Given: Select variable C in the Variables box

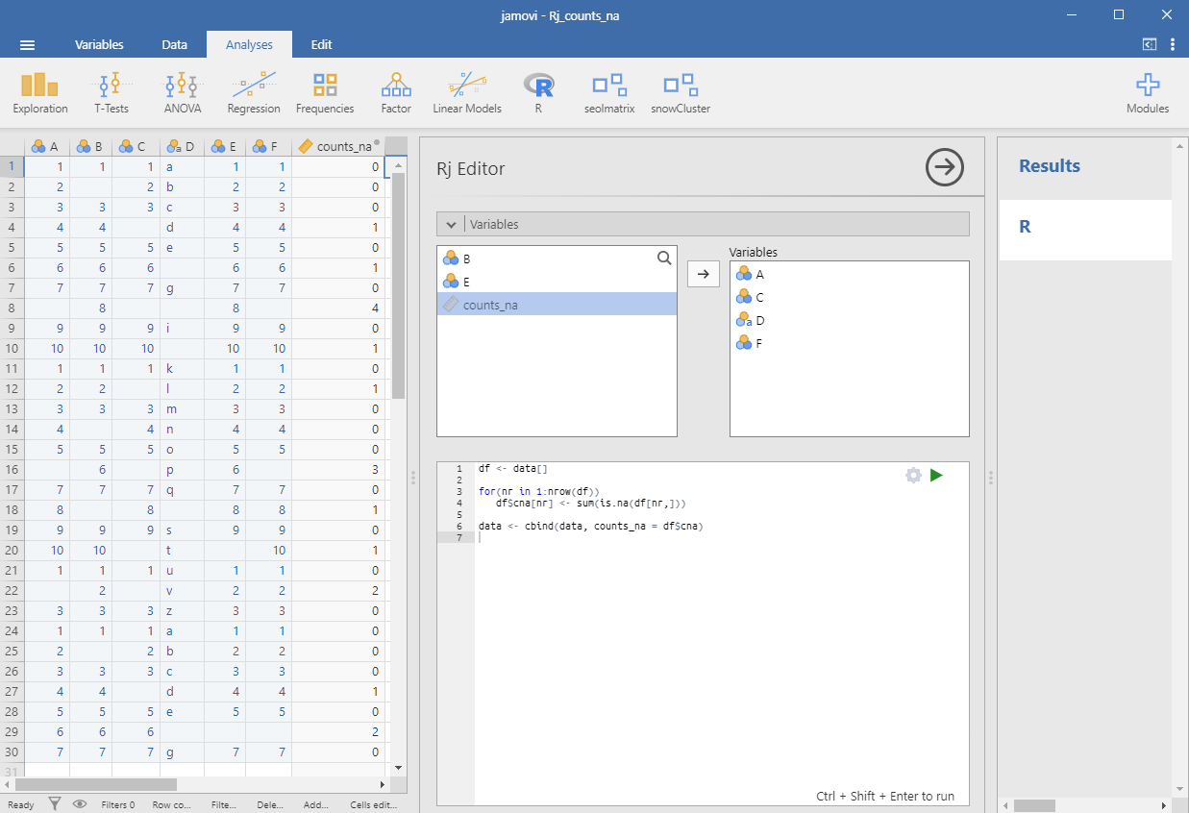Looking at the screenshot, I should click(x=850, y=297).
